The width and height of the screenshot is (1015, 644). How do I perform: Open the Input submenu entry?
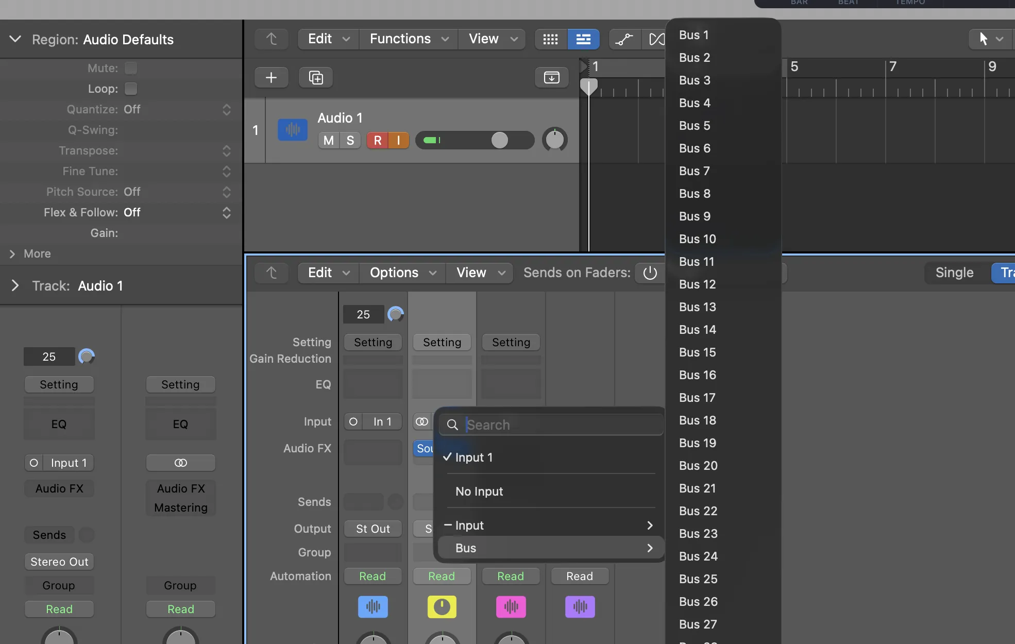pos(550,526)
